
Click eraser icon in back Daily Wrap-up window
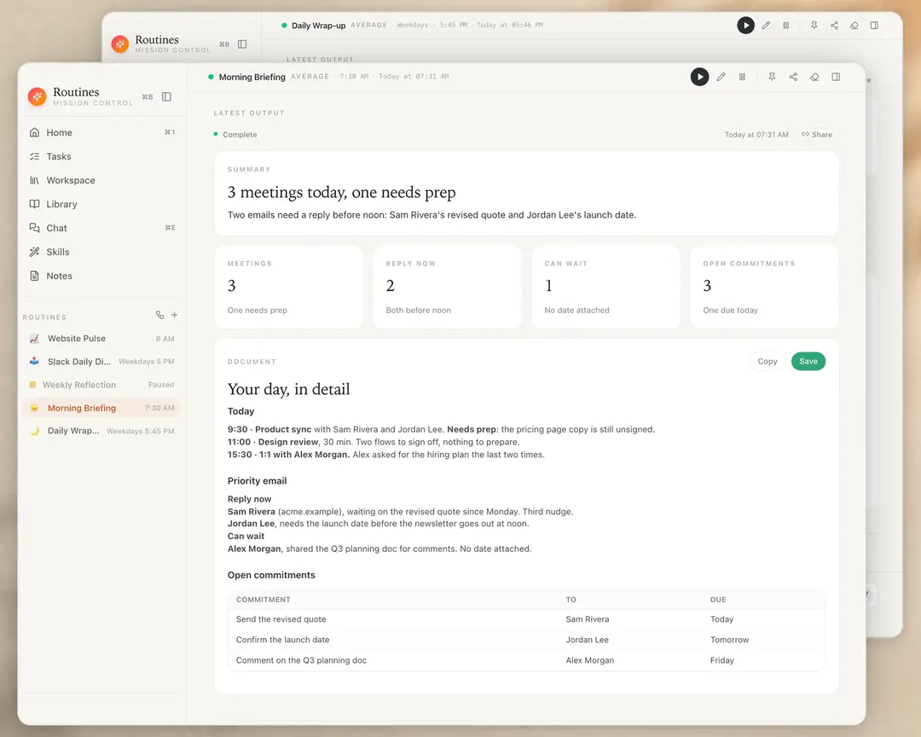(x=854, y=26)
